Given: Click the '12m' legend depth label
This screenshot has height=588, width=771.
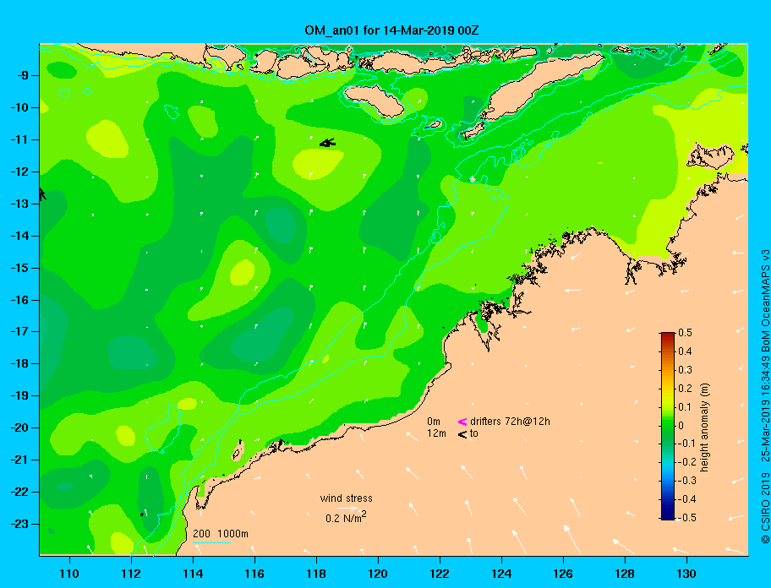Looking at the screenshot, I should pos(436,433).
